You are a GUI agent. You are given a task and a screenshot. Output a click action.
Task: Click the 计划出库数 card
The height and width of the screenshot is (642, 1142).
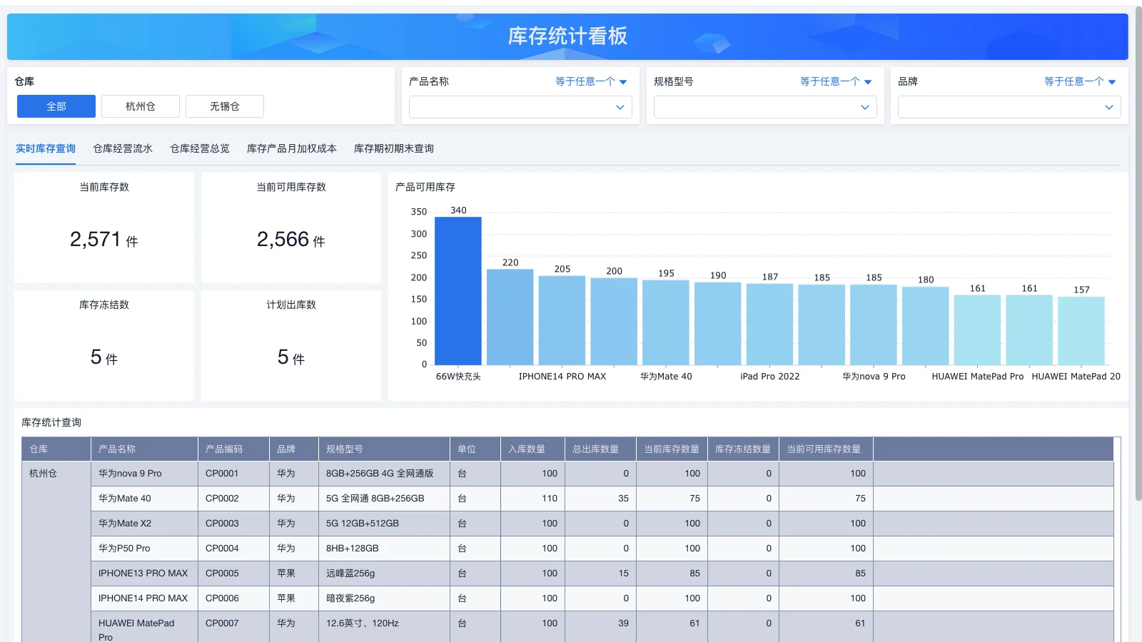[x=290, y=345]
